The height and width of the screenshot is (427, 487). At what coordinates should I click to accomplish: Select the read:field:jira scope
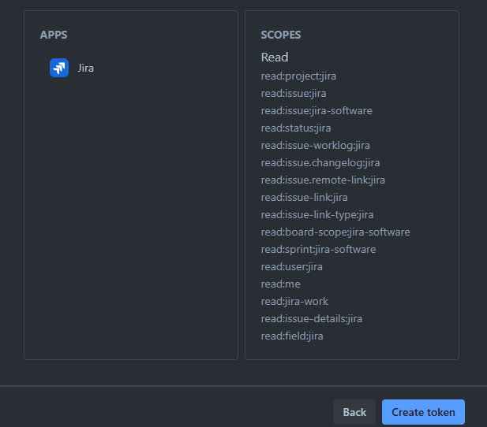pos(292,336)
